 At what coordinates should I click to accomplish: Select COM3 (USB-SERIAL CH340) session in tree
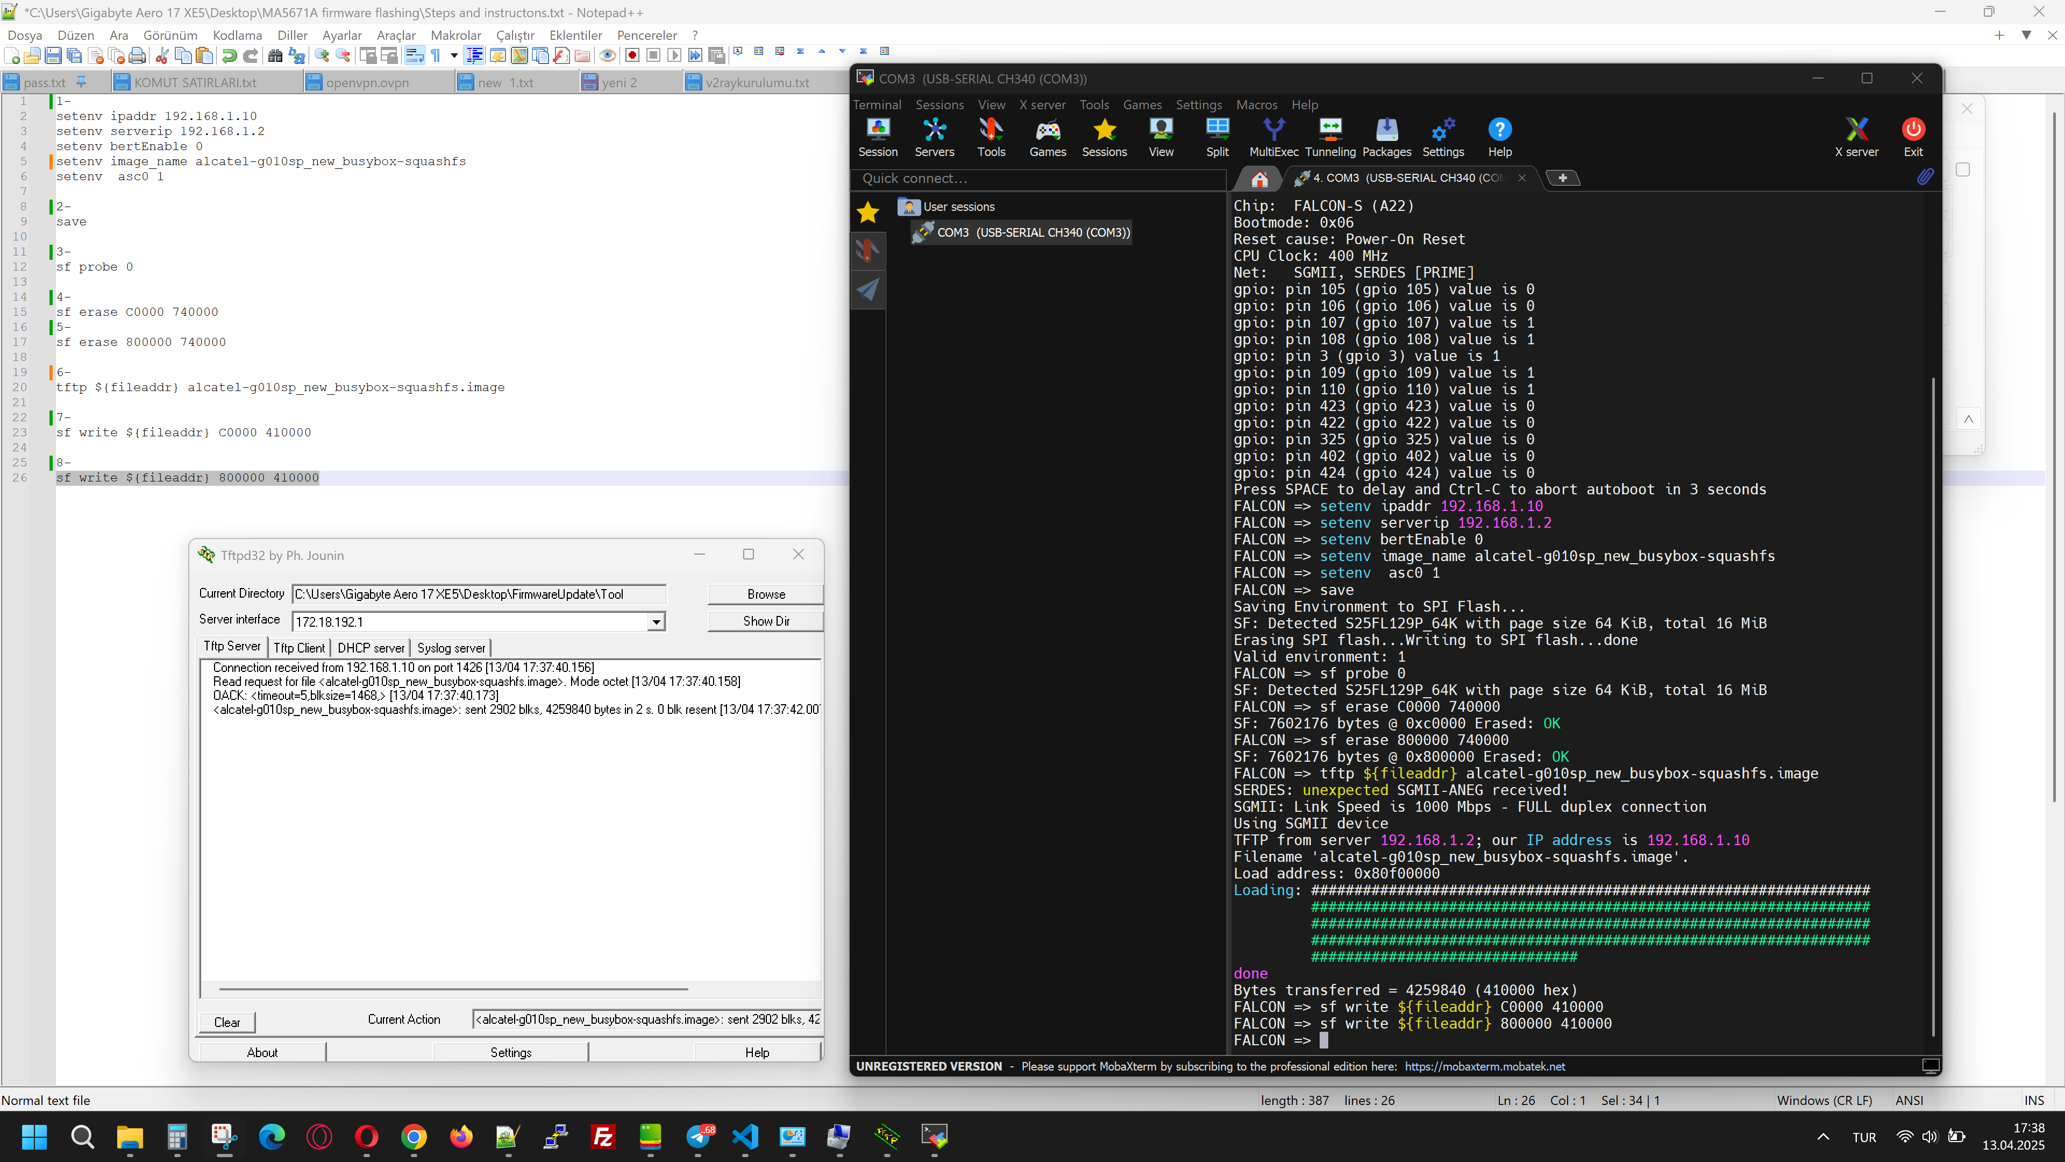point(1022,232)
